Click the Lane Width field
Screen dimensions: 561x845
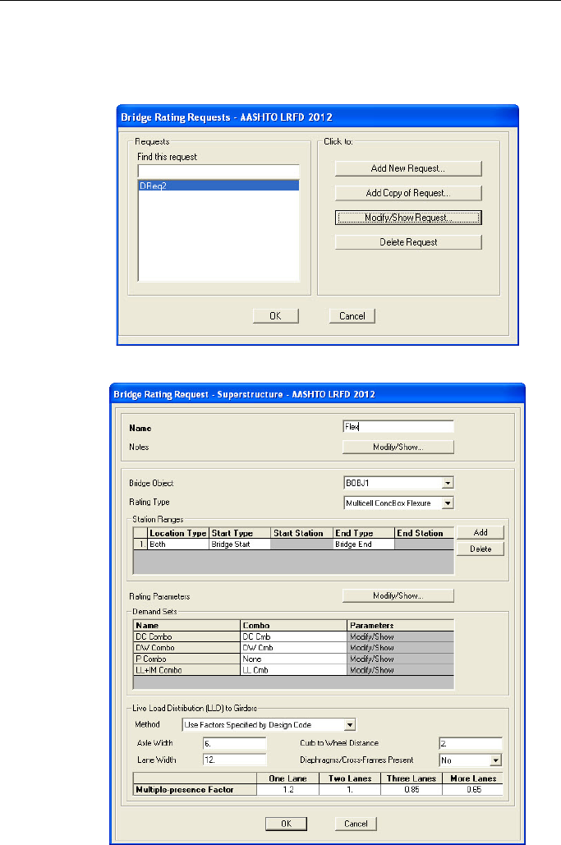[x=234, y=760]
